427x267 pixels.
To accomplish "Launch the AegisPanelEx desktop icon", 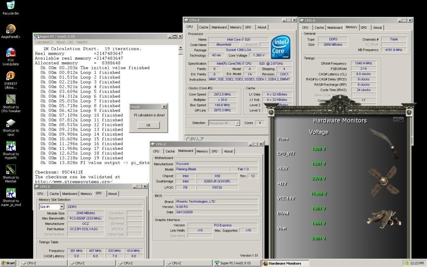I will (10, 29).
